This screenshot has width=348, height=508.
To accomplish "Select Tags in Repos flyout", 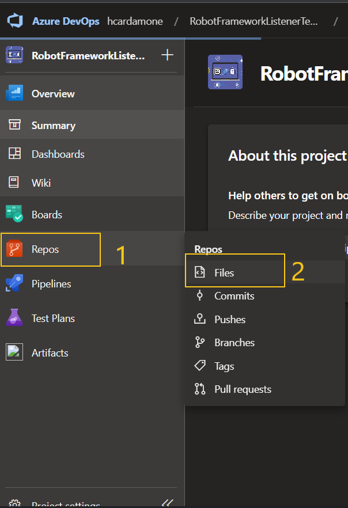I will (x=224, y=366).
